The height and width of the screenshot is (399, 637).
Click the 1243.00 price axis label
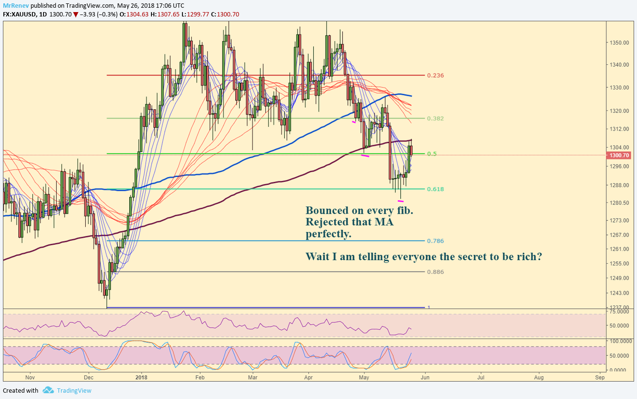(x=619, y=293)
